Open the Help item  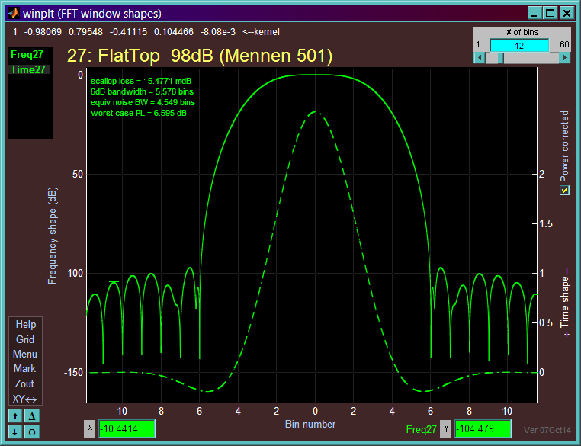[26, 325]
